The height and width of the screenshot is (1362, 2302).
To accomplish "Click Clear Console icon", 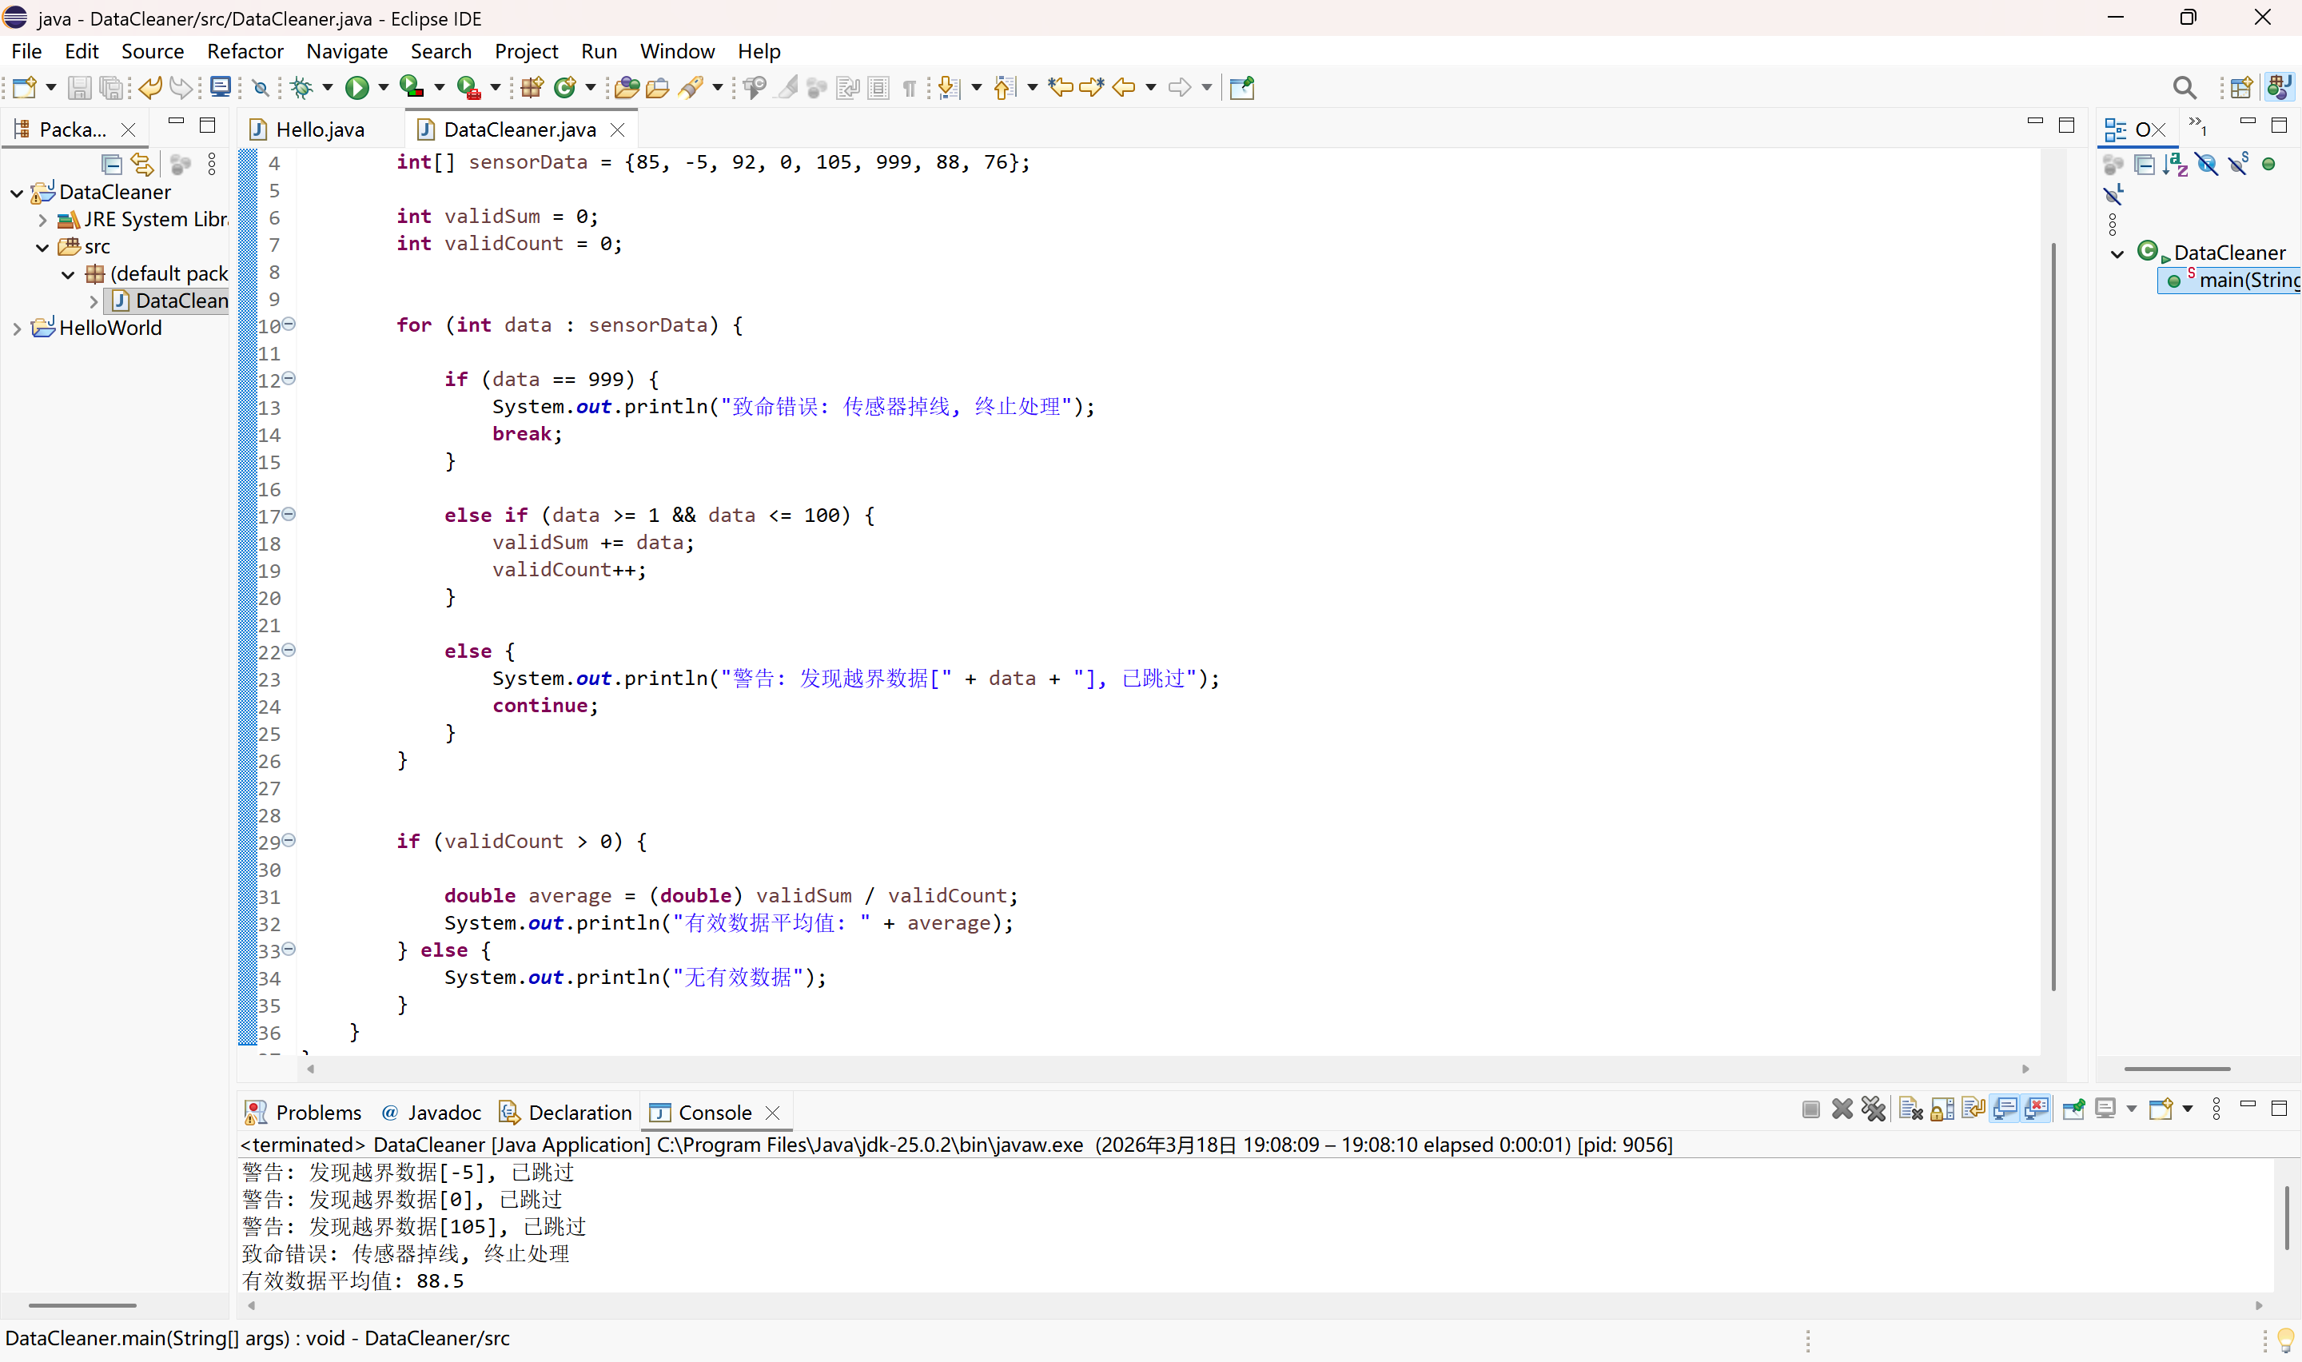I will 1911,1109.
